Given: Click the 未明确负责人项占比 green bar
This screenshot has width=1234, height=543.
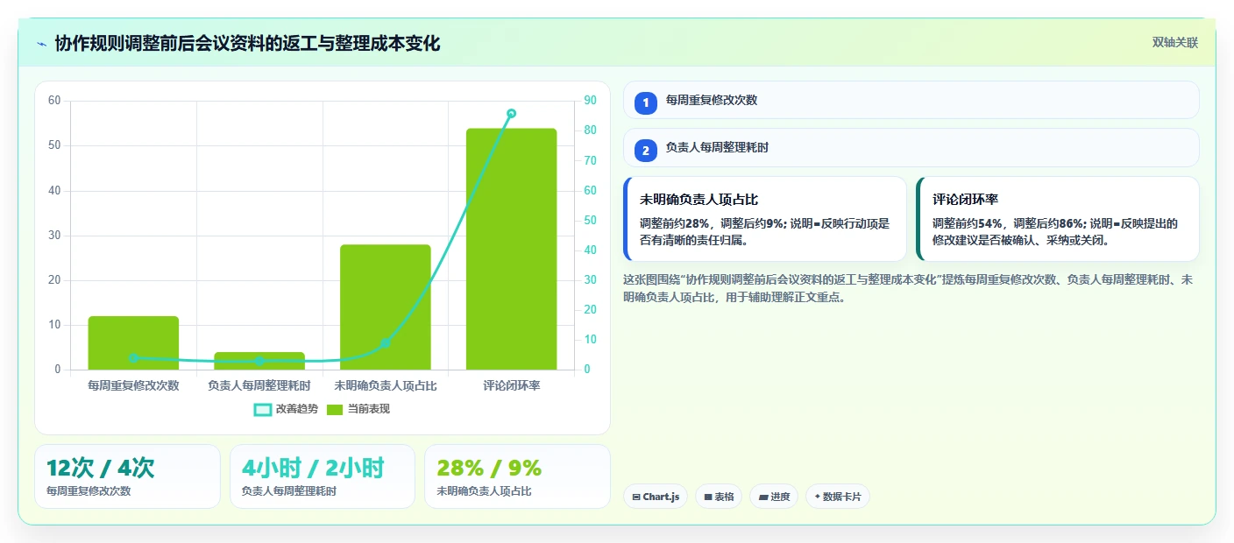Looking at the screenshot, I should pyautogui.click(x=386, y=307).
